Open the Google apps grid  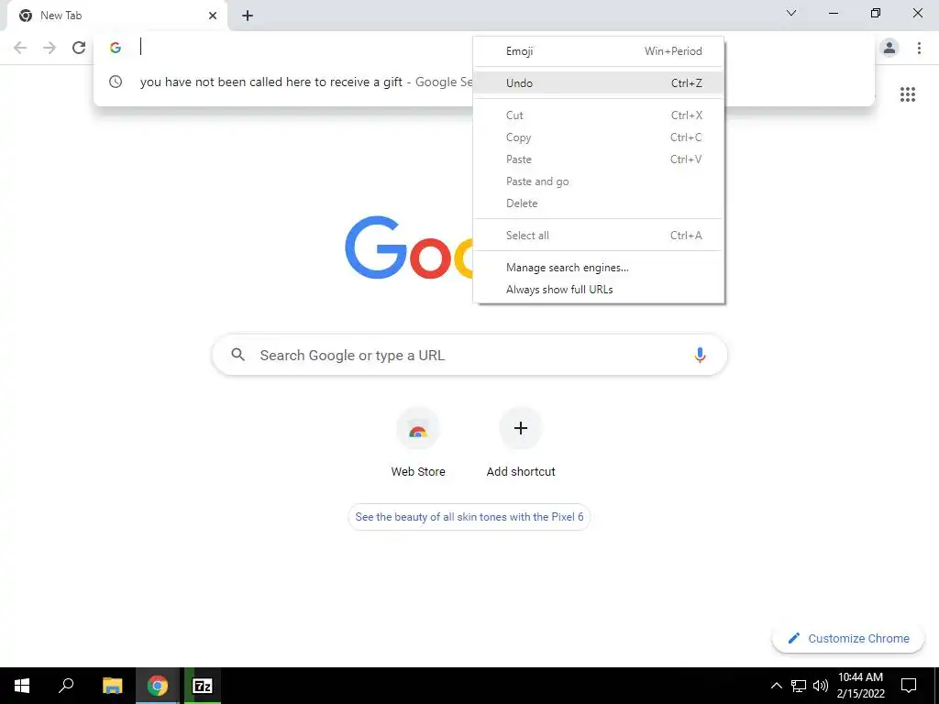(x=907, y=94)
